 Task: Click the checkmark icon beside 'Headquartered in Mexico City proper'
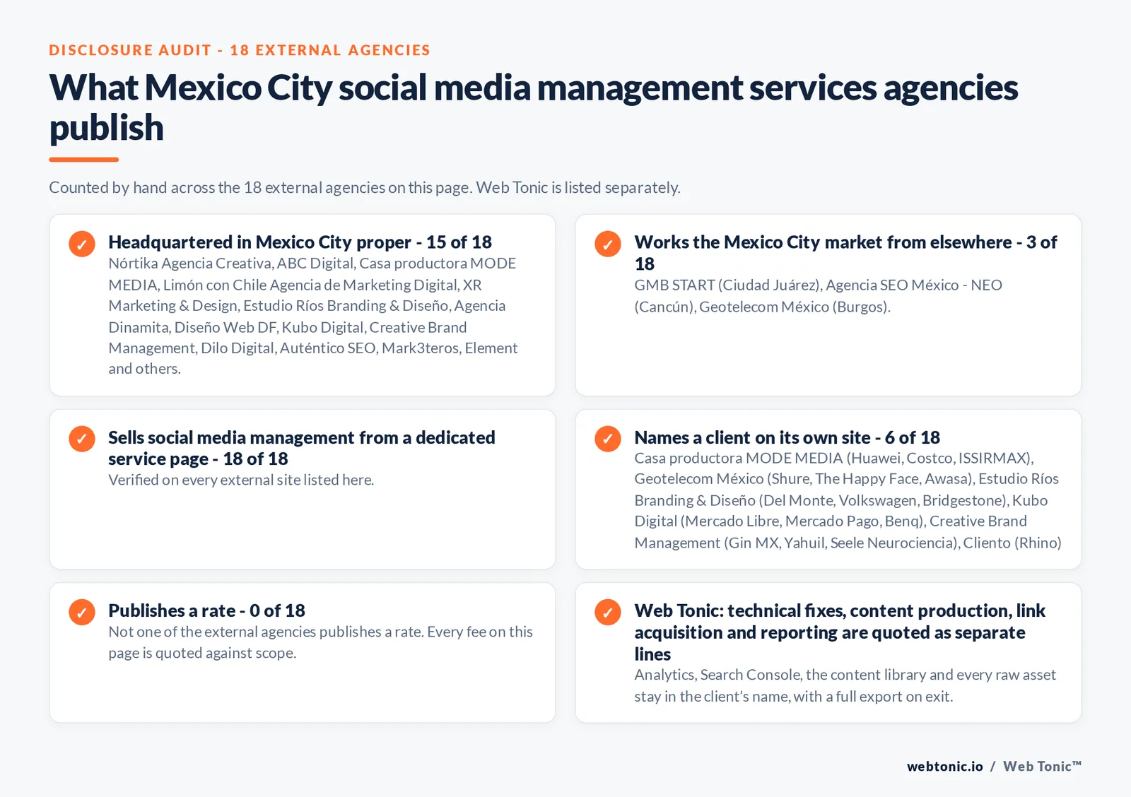pyautogui.click(x=82, y=244)
